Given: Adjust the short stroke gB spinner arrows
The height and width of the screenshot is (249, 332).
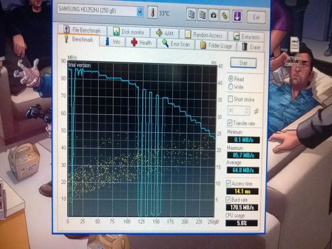Looking at the screenshot, I should 247,110.
